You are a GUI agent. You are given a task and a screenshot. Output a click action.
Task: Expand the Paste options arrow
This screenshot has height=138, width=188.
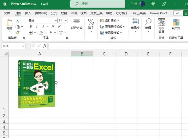pos(10,32)
